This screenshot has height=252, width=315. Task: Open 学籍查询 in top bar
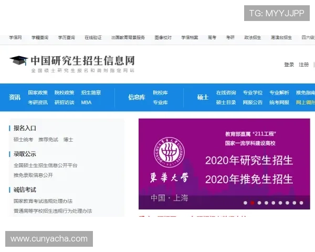click(40, 38)
